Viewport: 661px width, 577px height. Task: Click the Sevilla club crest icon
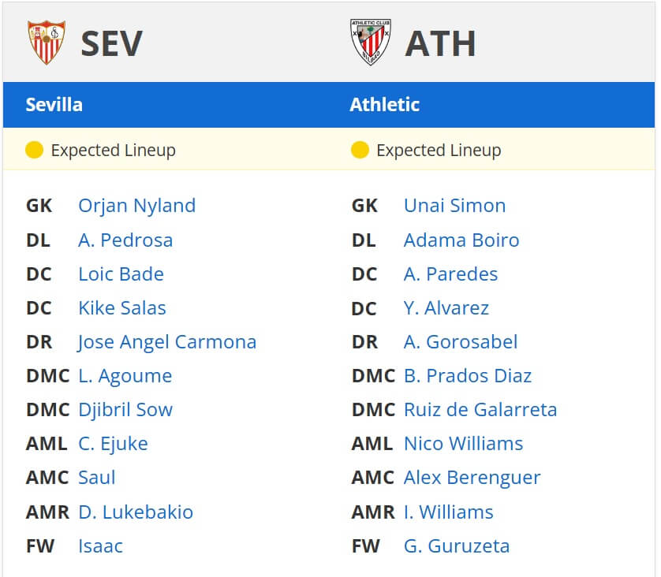click(47, 43)
